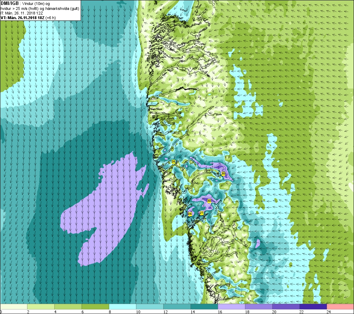Select the 10–12 m/s light teal legend swatch

[150, 307]
